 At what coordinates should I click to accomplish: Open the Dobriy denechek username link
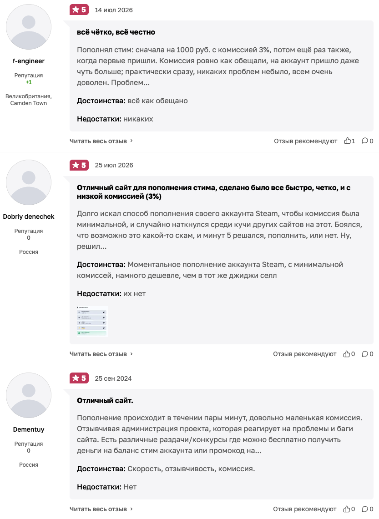coord(29,217)
